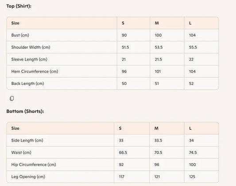The width and height of the screenshot is (236, 186).
Task: Click the 125 leg opening value
Action: pyautogui.click(x=192, y=177)
